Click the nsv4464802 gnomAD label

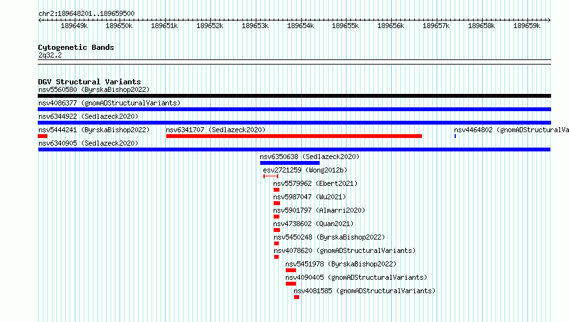click(x=511, y=130)
